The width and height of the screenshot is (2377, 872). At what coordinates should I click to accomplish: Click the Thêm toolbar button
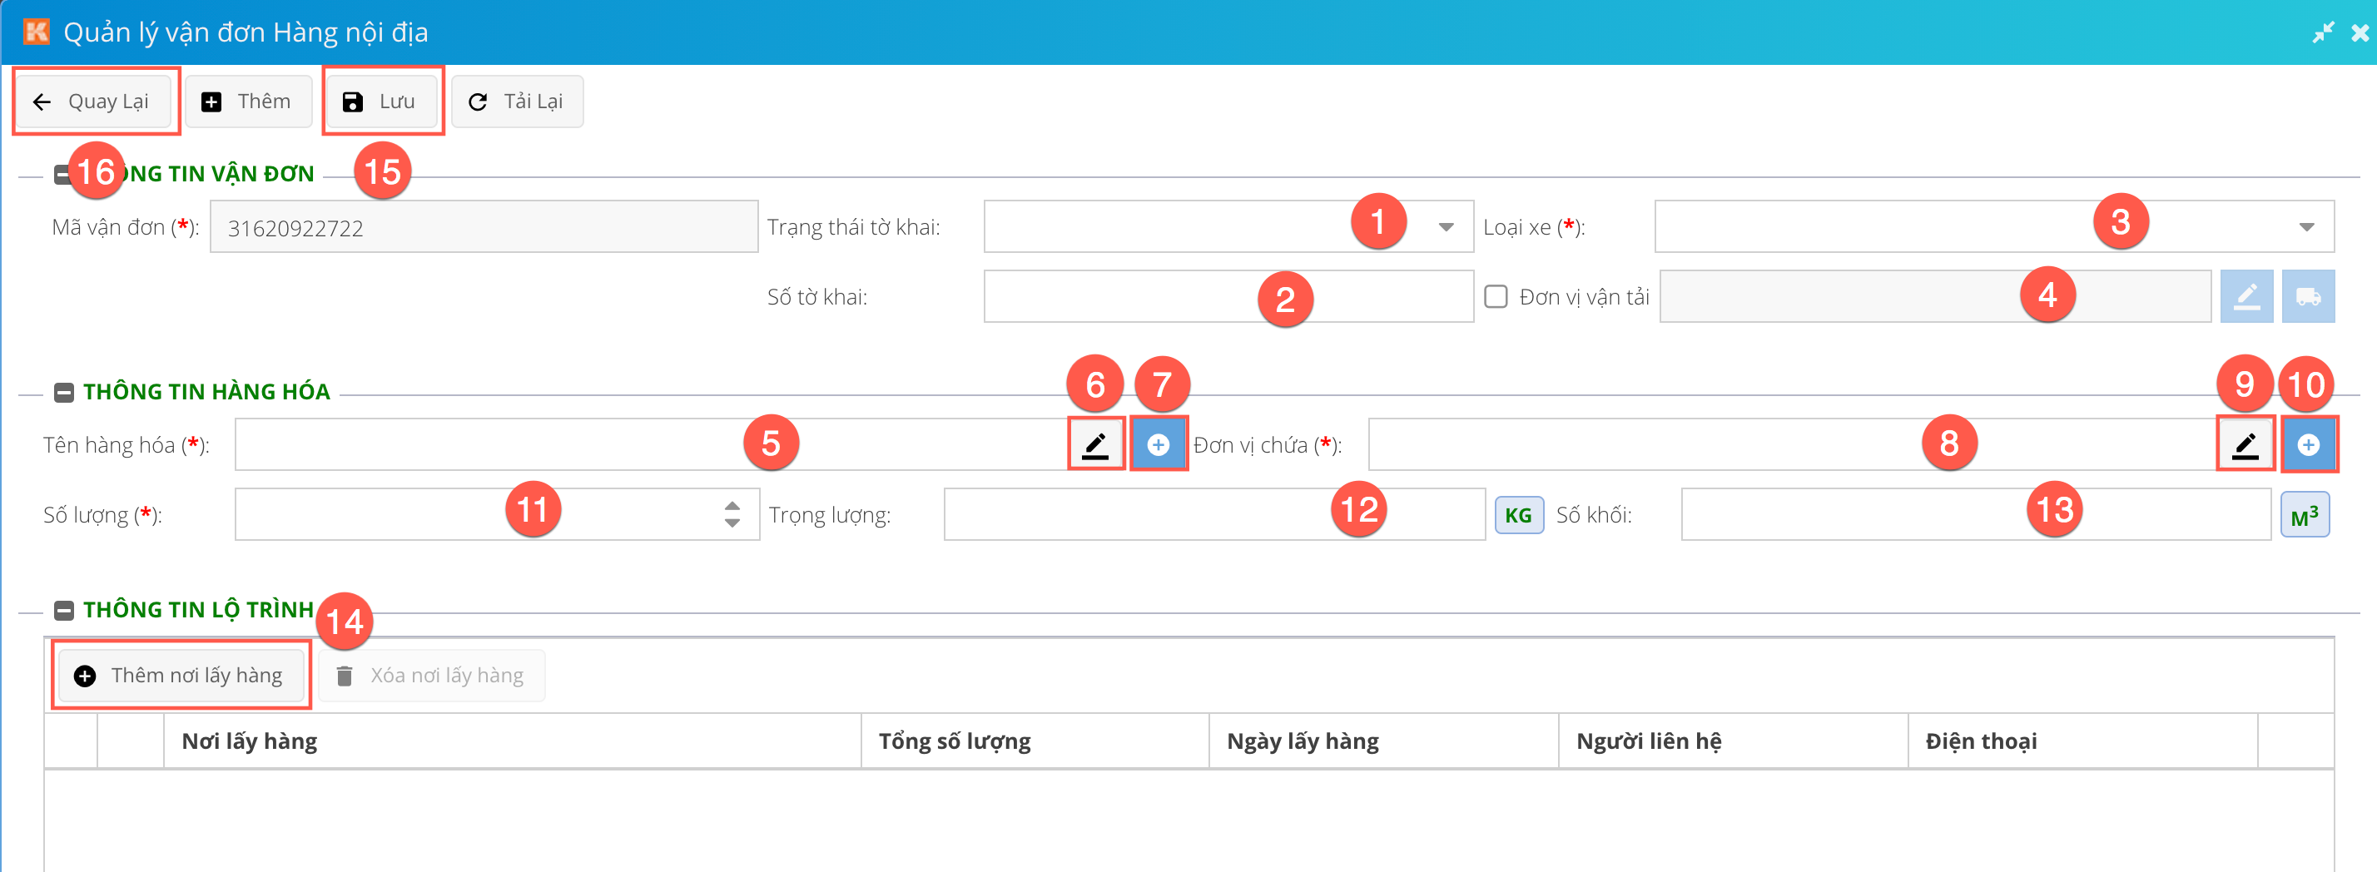click(x=248, y=102)
